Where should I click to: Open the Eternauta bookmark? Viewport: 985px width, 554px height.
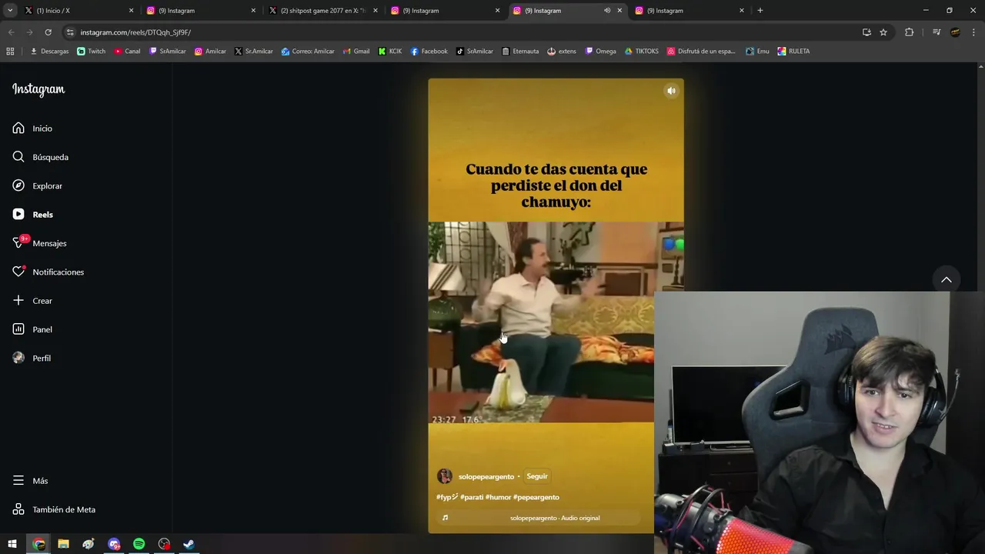tap(519, 52)
